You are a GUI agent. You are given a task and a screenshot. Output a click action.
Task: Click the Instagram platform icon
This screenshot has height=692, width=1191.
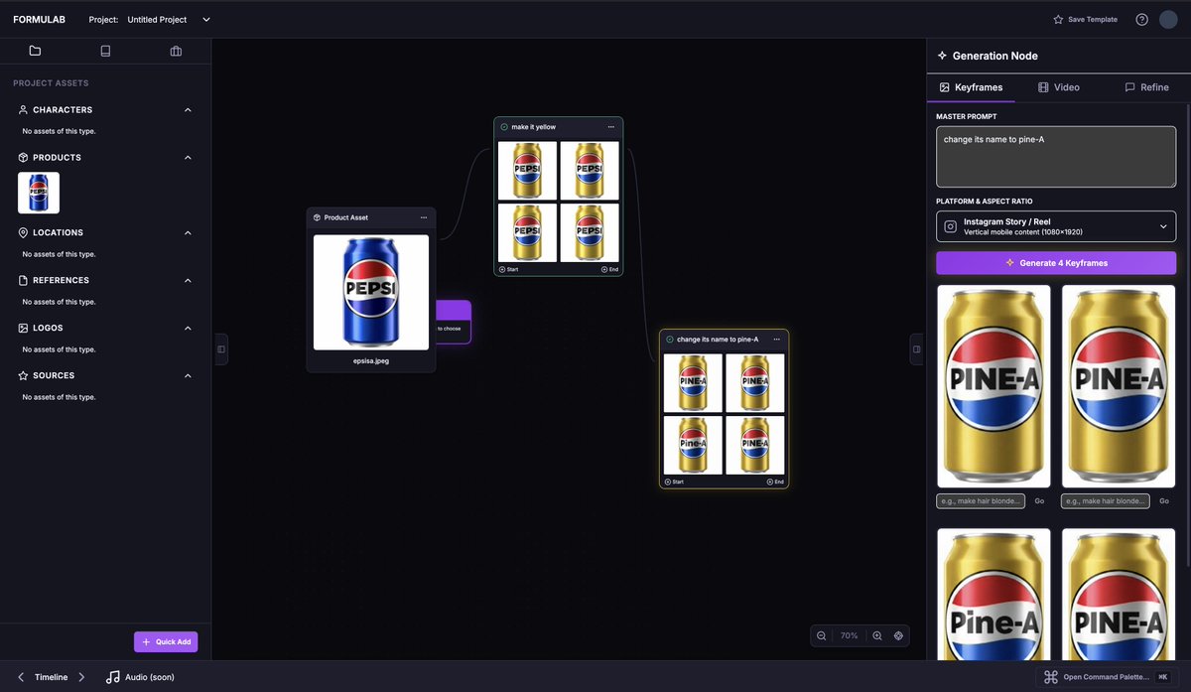click(x=950, y=226)
